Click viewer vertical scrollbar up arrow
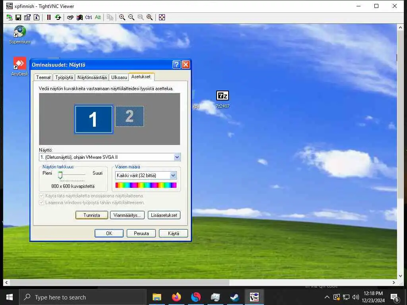 click(x=400, y=27)
